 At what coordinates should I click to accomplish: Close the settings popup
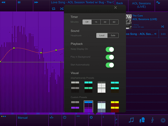115,8
